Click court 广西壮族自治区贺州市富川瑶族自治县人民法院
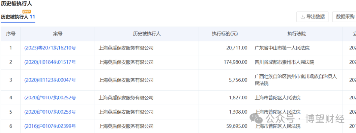Viewport: 356px width, 133px height. [296, 80]
